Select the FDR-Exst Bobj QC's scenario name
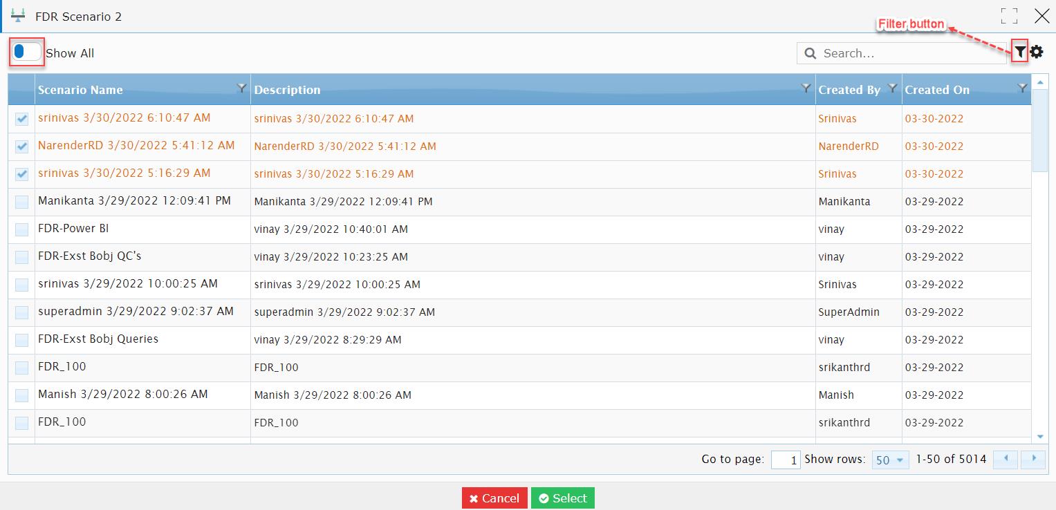This screenshot has height=510, width=1056. tap(90, 256)
